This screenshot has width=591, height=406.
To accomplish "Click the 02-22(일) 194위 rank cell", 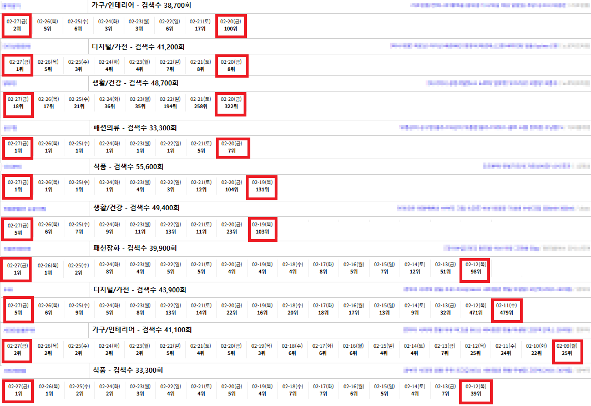I will click(170, 103).
